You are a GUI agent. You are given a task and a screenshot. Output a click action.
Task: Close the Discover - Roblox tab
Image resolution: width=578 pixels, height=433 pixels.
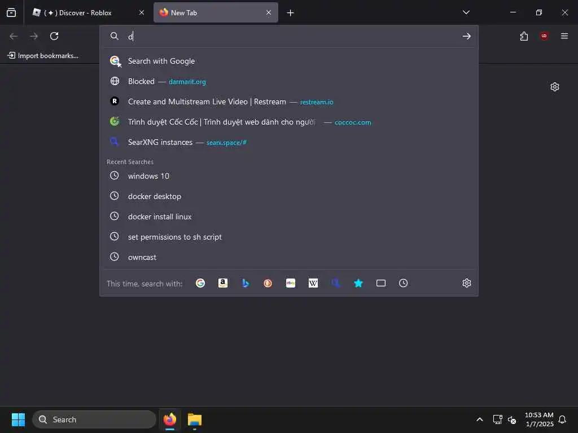pyautogui.click(x=142, y=12)
